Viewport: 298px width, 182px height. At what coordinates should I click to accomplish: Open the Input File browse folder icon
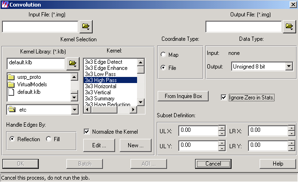pyautogui.click(x=86, y=26)
